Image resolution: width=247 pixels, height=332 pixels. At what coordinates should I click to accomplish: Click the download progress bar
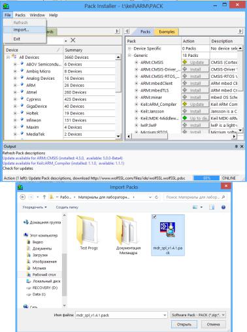click(x=206, y=178)
